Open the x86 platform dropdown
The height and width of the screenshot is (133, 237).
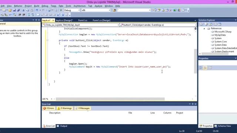click(110, 10)
